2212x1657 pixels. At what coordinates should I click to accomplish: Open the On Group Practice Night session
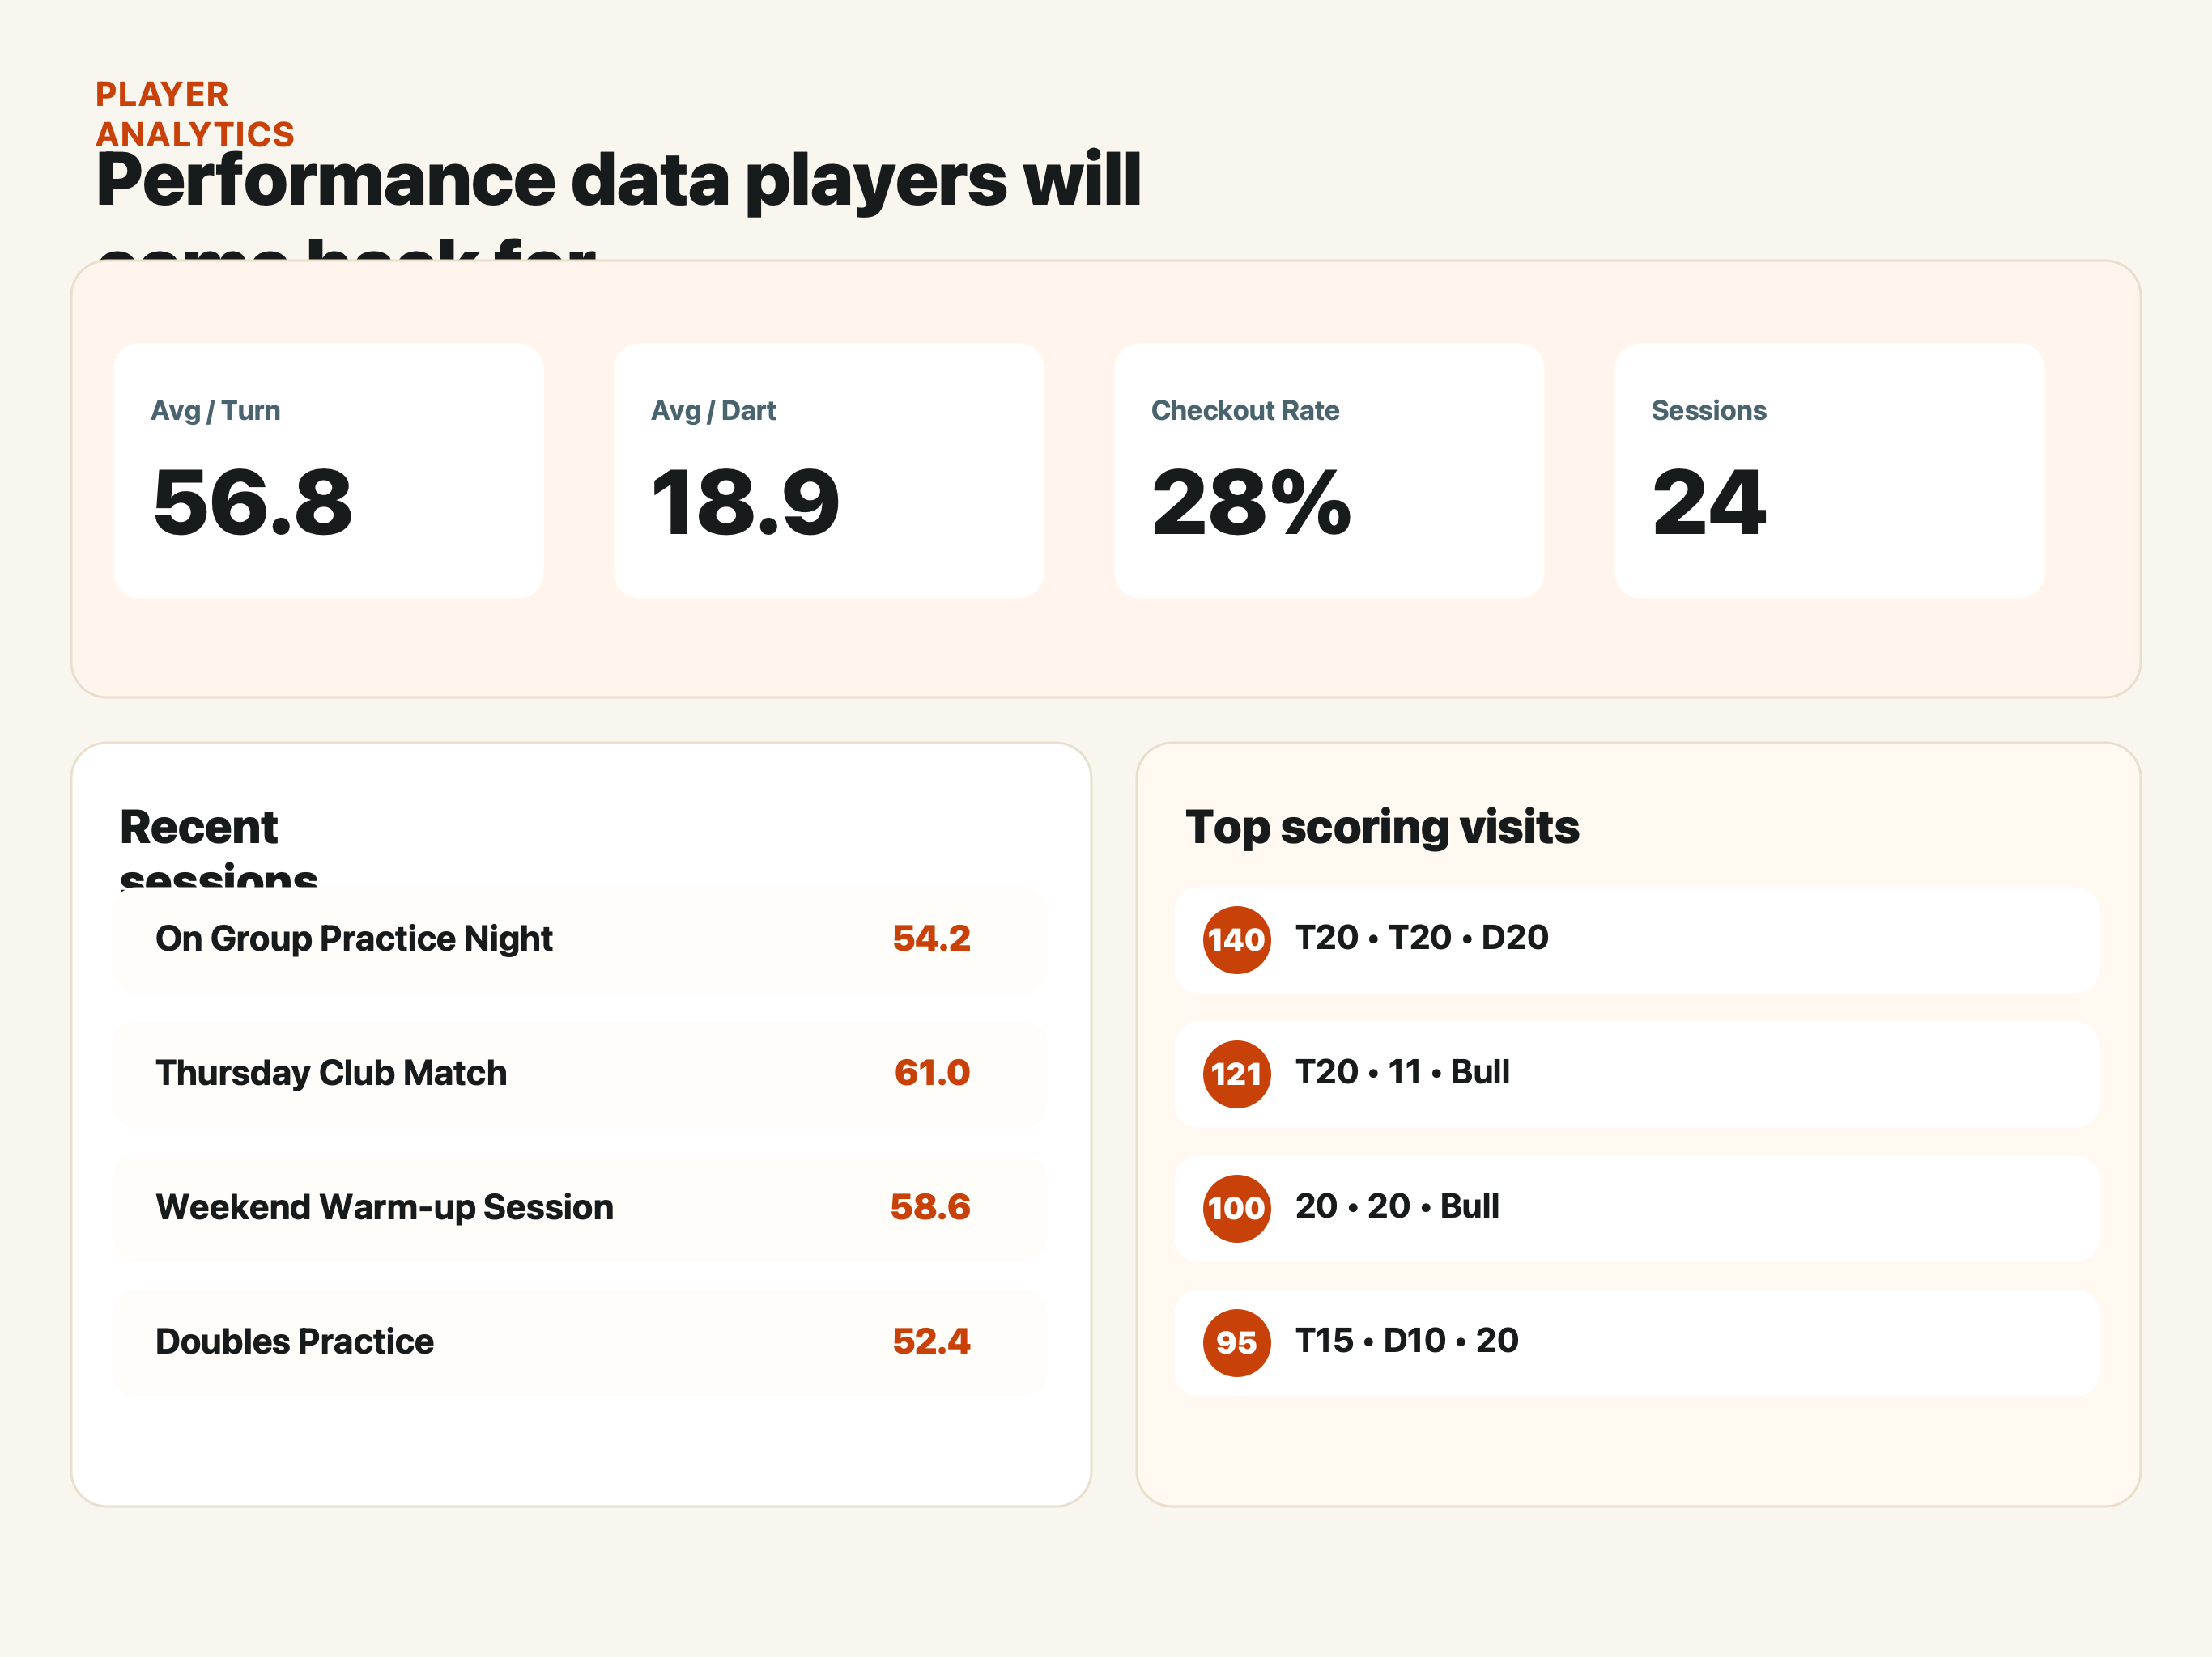pyautogui.click(x=581, y=939)
